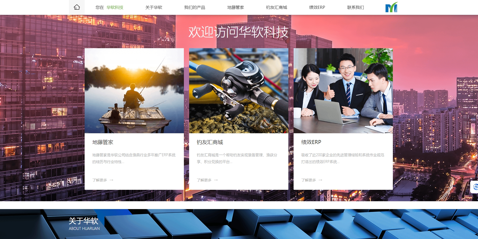478x239 pixels.
Task: Click the floating widget icon at right edge
Action: 475,187
